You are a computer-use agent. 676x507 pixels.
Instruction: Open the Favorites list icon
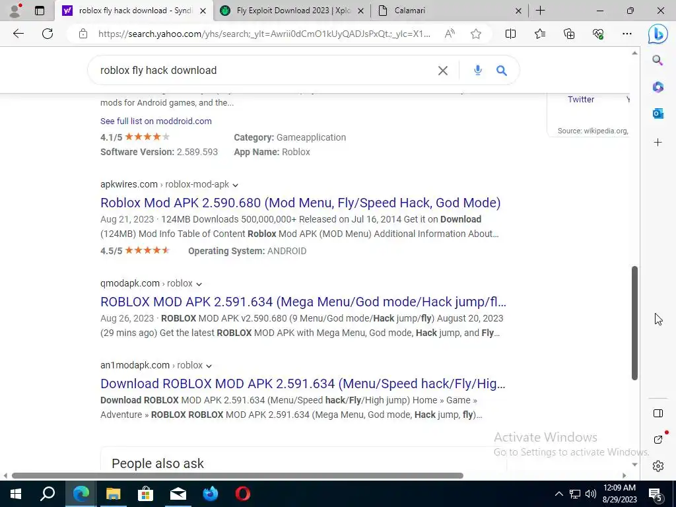pyautogui.click(x=540, y=34)
